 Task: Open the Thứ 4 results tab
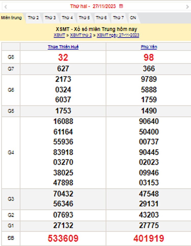click(x=67, y=18)
